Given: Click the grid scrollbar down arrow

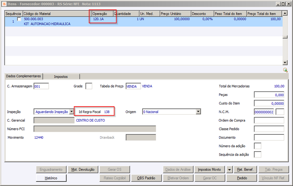Looking at the screenshot, I should 285,63.
